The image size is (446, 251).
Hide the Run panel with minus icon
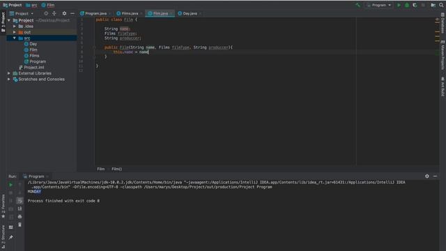coord(435,176)
